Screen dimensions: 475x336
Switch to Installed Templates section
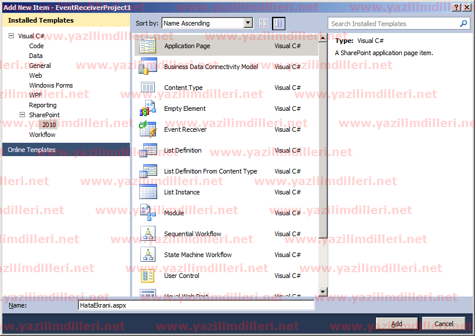tap(66, 20)
